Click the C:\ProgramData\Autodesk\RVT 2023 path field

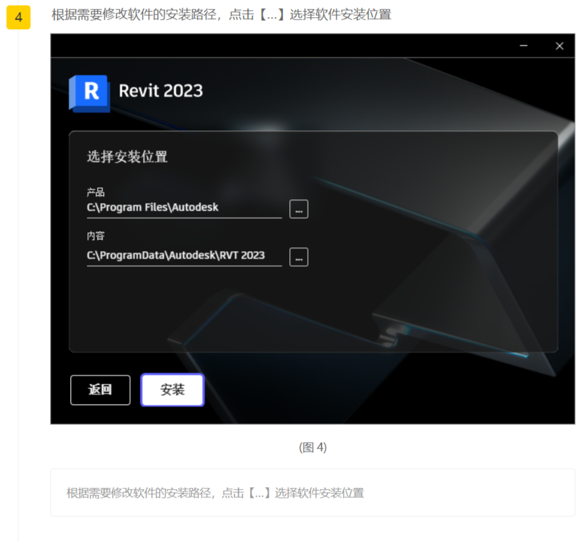(184, 256)
